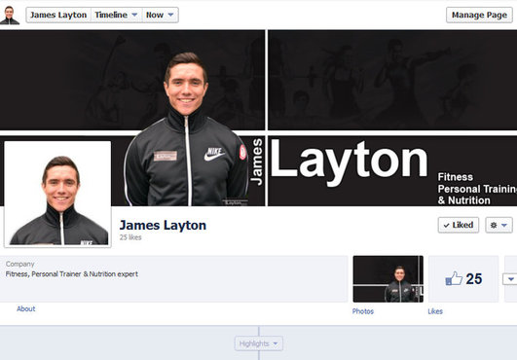Open the Highlights dropdown
Screen dimensions: 517x360
tap(259, 343)
